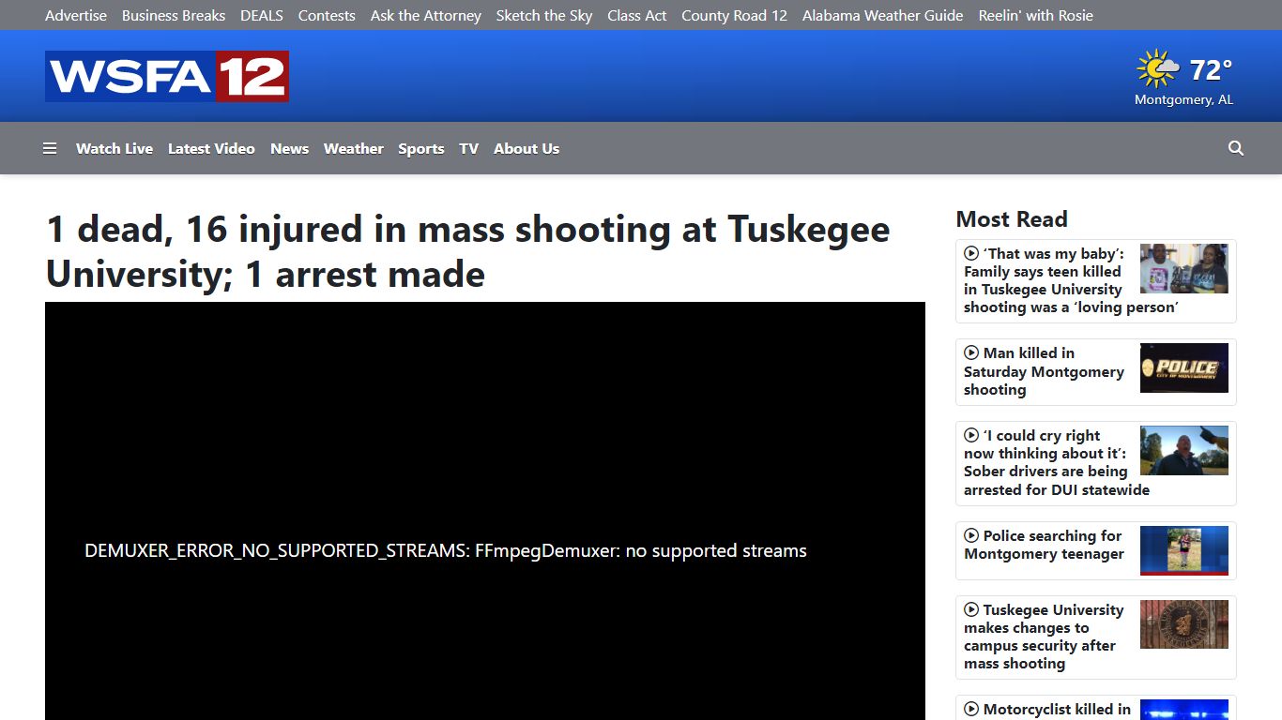Open the Contests link
This screenshot has width=1282, height=720.
click(327, 15)
